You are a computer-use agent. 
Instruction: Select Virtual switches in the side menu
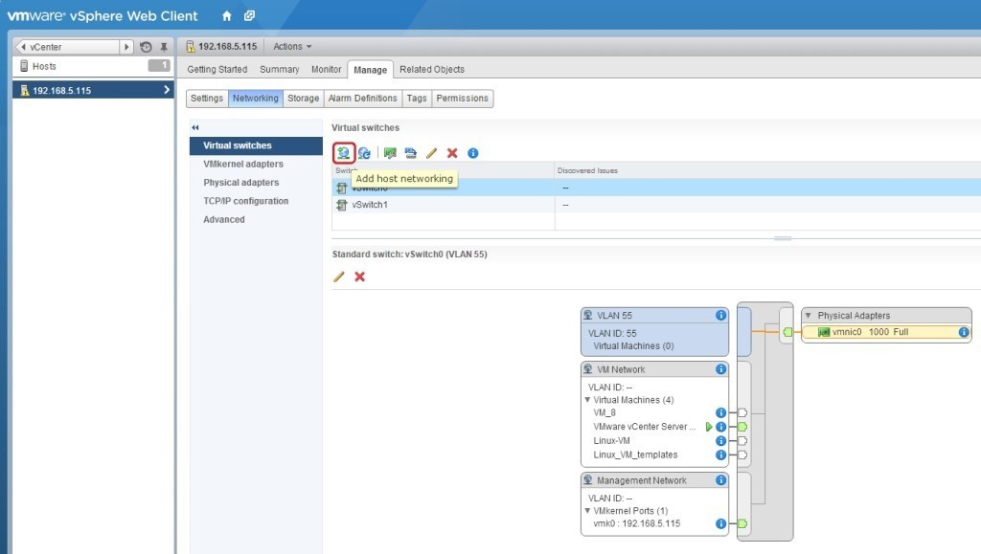[x=256, y=145]
